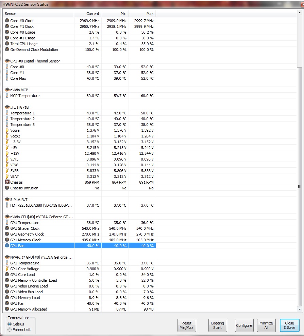
Task: Click the ITE IT8718F chip icon
Action: pos(7,107)
